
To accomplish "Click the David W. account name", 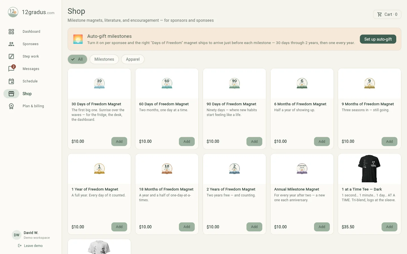I will 31,233.
